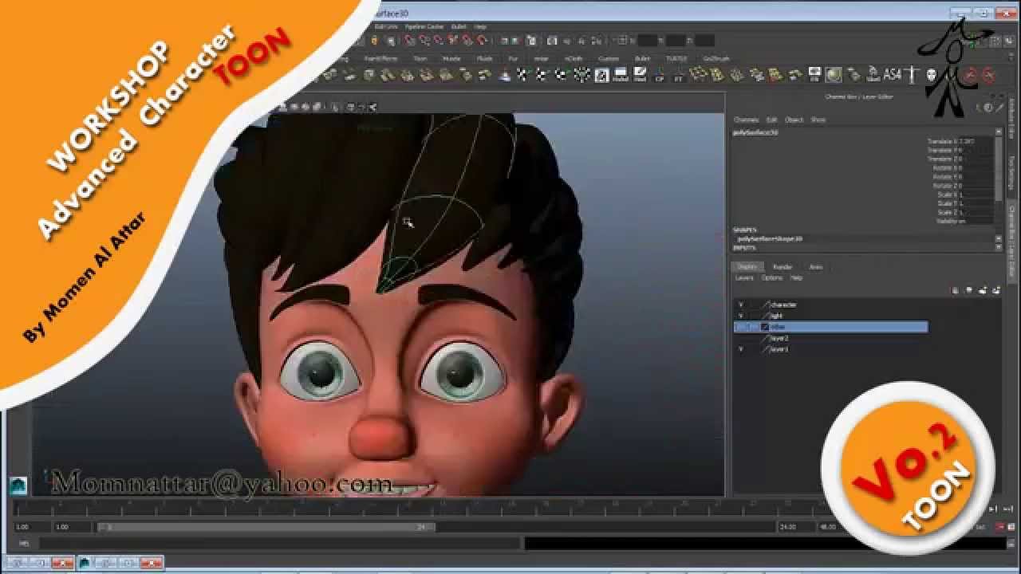The image size is (1021, 574).
Task: Expand the INPUTS section arrow
Action: coord(998,248)
